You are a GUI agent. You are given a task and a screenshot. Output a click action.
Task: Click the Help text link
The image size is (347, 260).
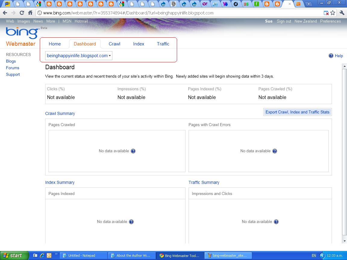(339, 56)
